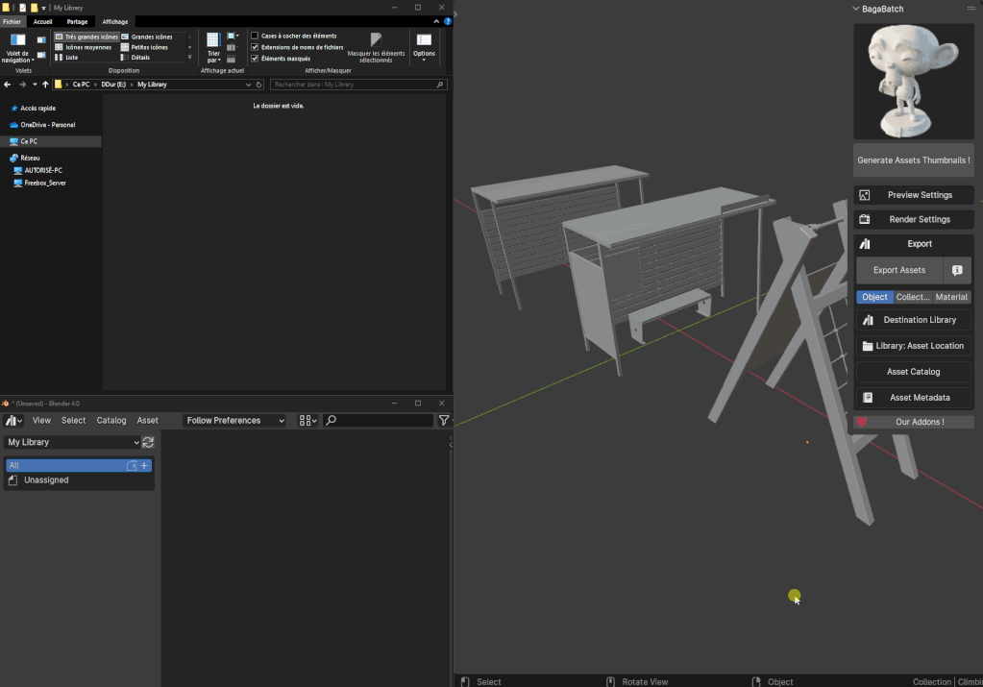
Task: Open the My Library dropdown in asset browser
Action: (x=73, y=443)
